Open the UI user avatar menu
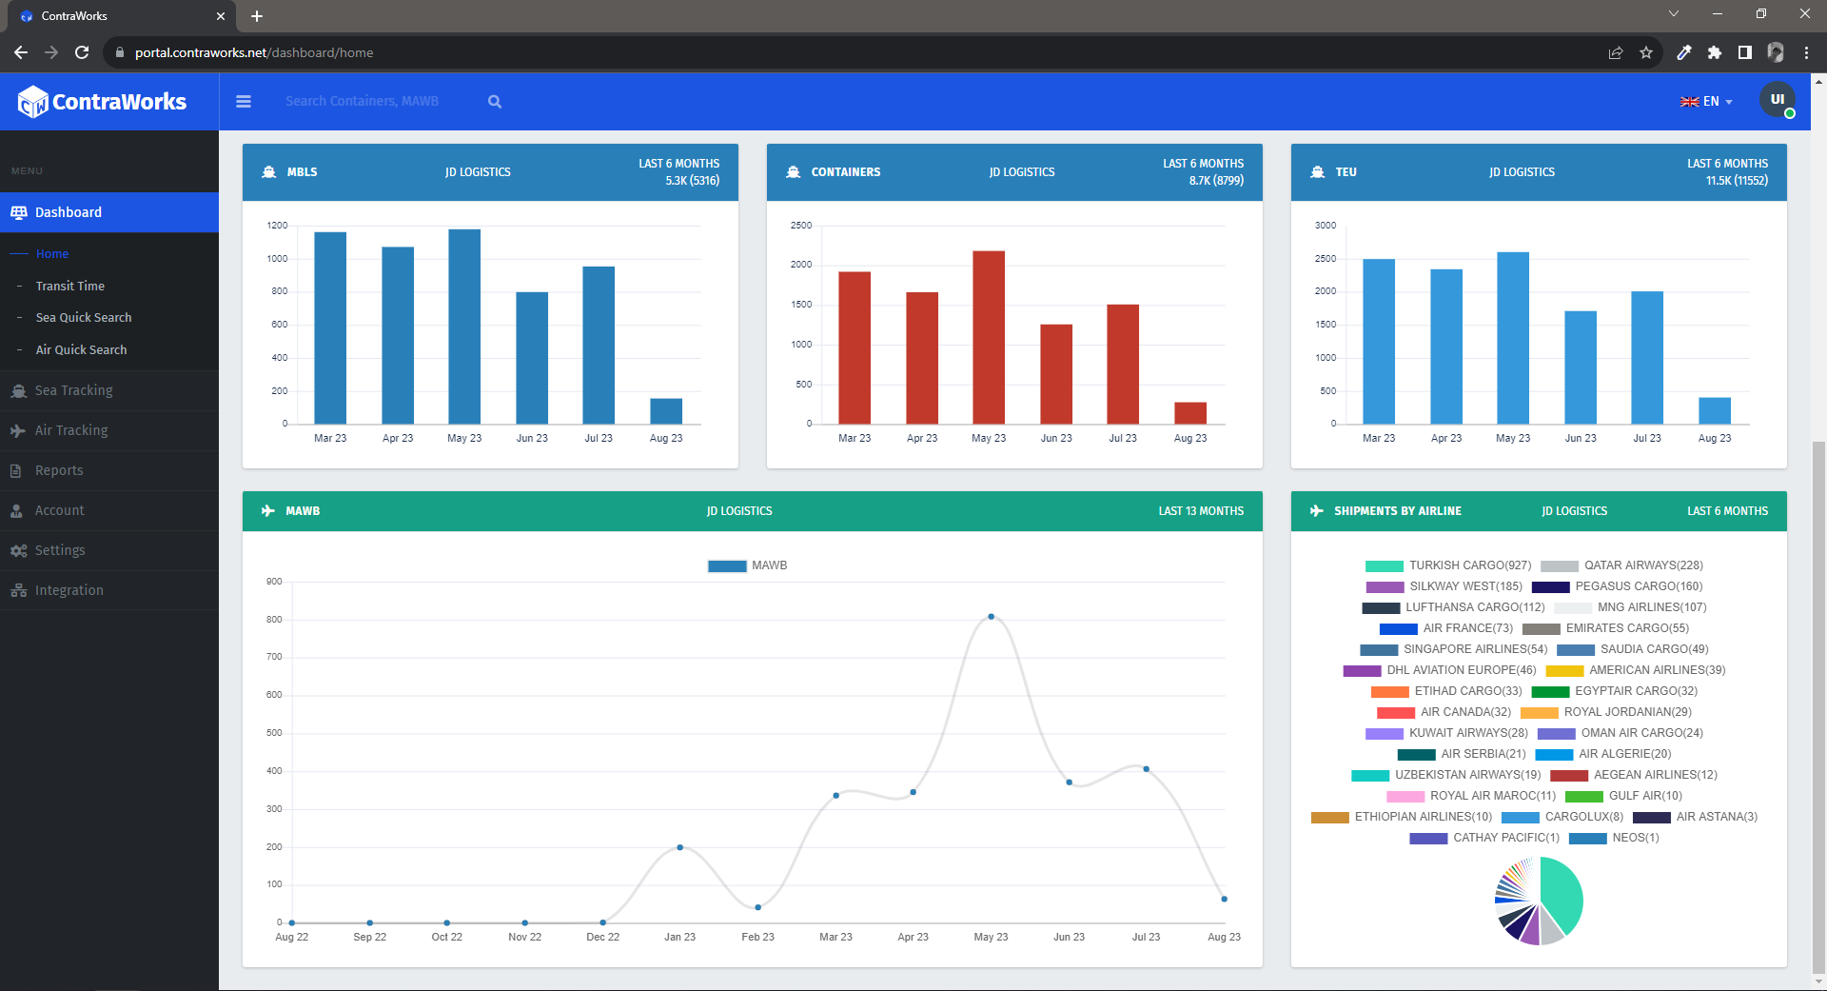 (1777, 100)
